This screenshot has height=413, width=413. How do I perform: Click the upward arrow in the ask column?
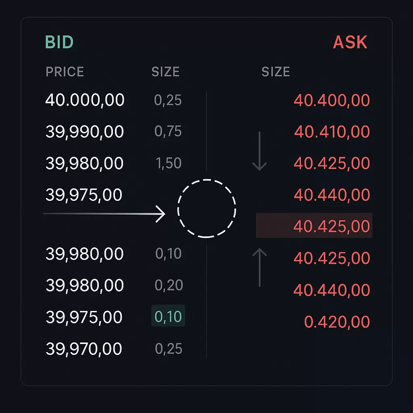click(259, 267)
